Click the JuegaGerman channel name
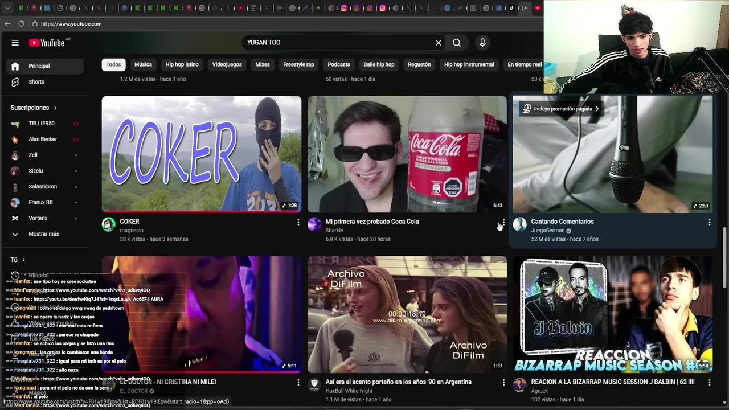The height and width of the screenshot is (410, 729). tap(547, 231)
